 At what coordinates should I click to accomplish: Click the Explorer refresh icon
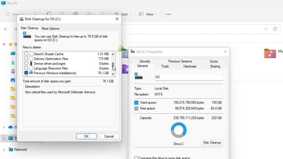[x=275, y=29]
